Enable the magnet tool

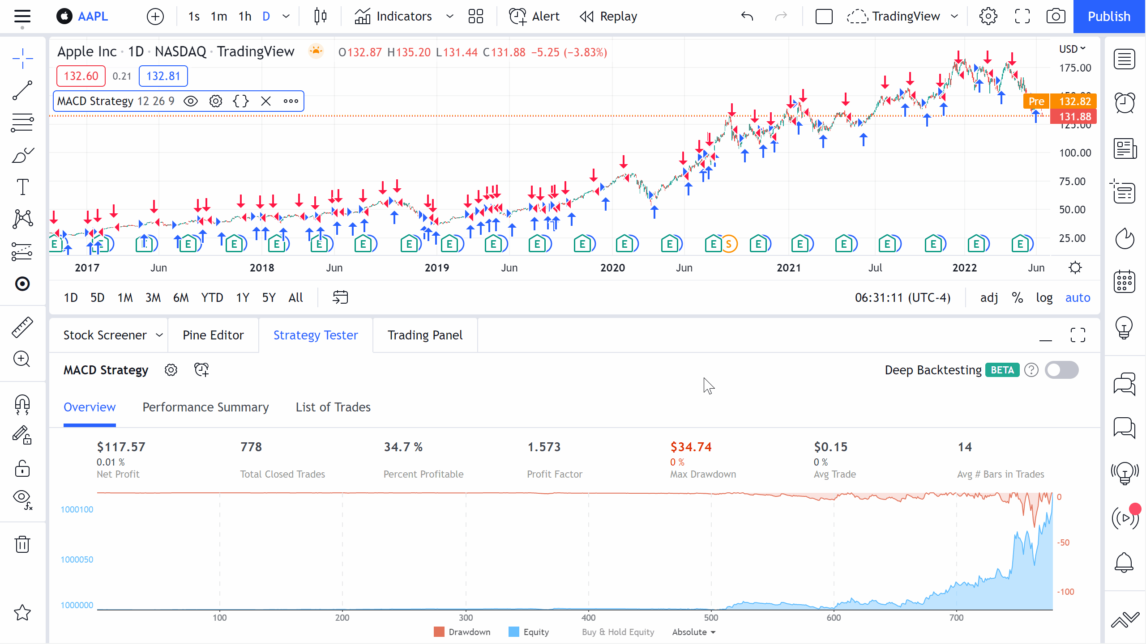click(22, 405)
